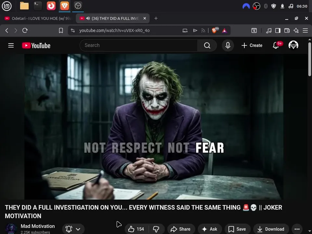Save the video to a playlist
This screenshot has height=234, width=312.
pos(237,229)
